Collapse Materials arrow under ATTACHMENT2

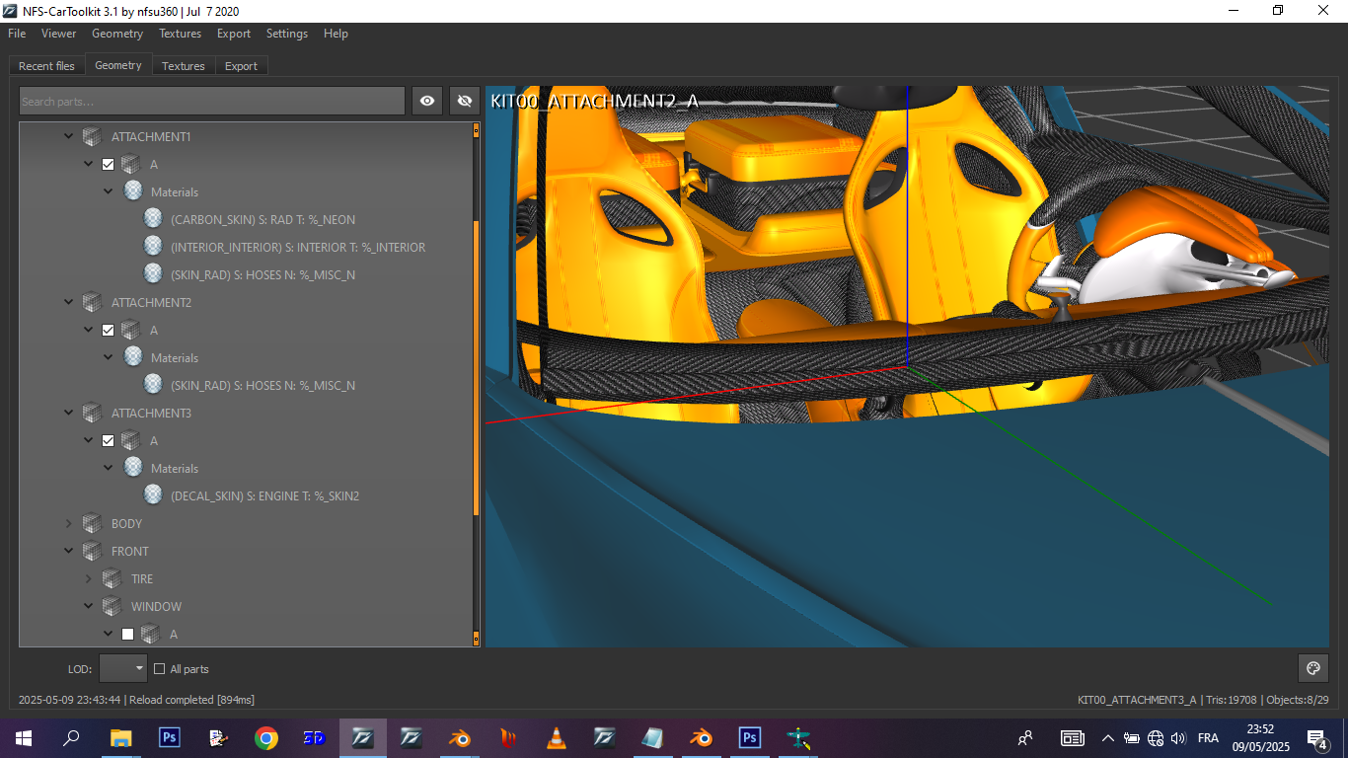pyautogui.click(x=108, y=357)
